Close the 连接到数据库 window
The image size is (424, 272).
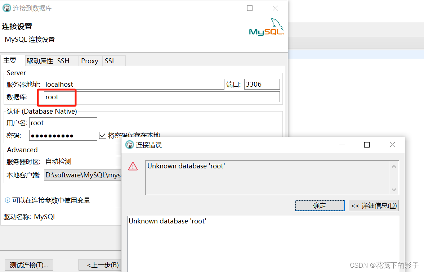point(275,8)
